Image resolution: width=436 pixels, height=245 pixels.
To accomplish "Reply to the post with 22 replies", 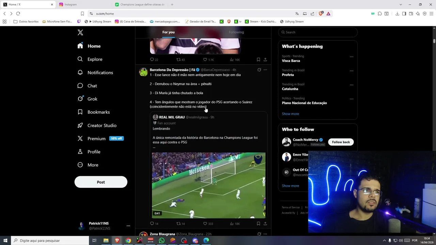I will pos(154,60).
